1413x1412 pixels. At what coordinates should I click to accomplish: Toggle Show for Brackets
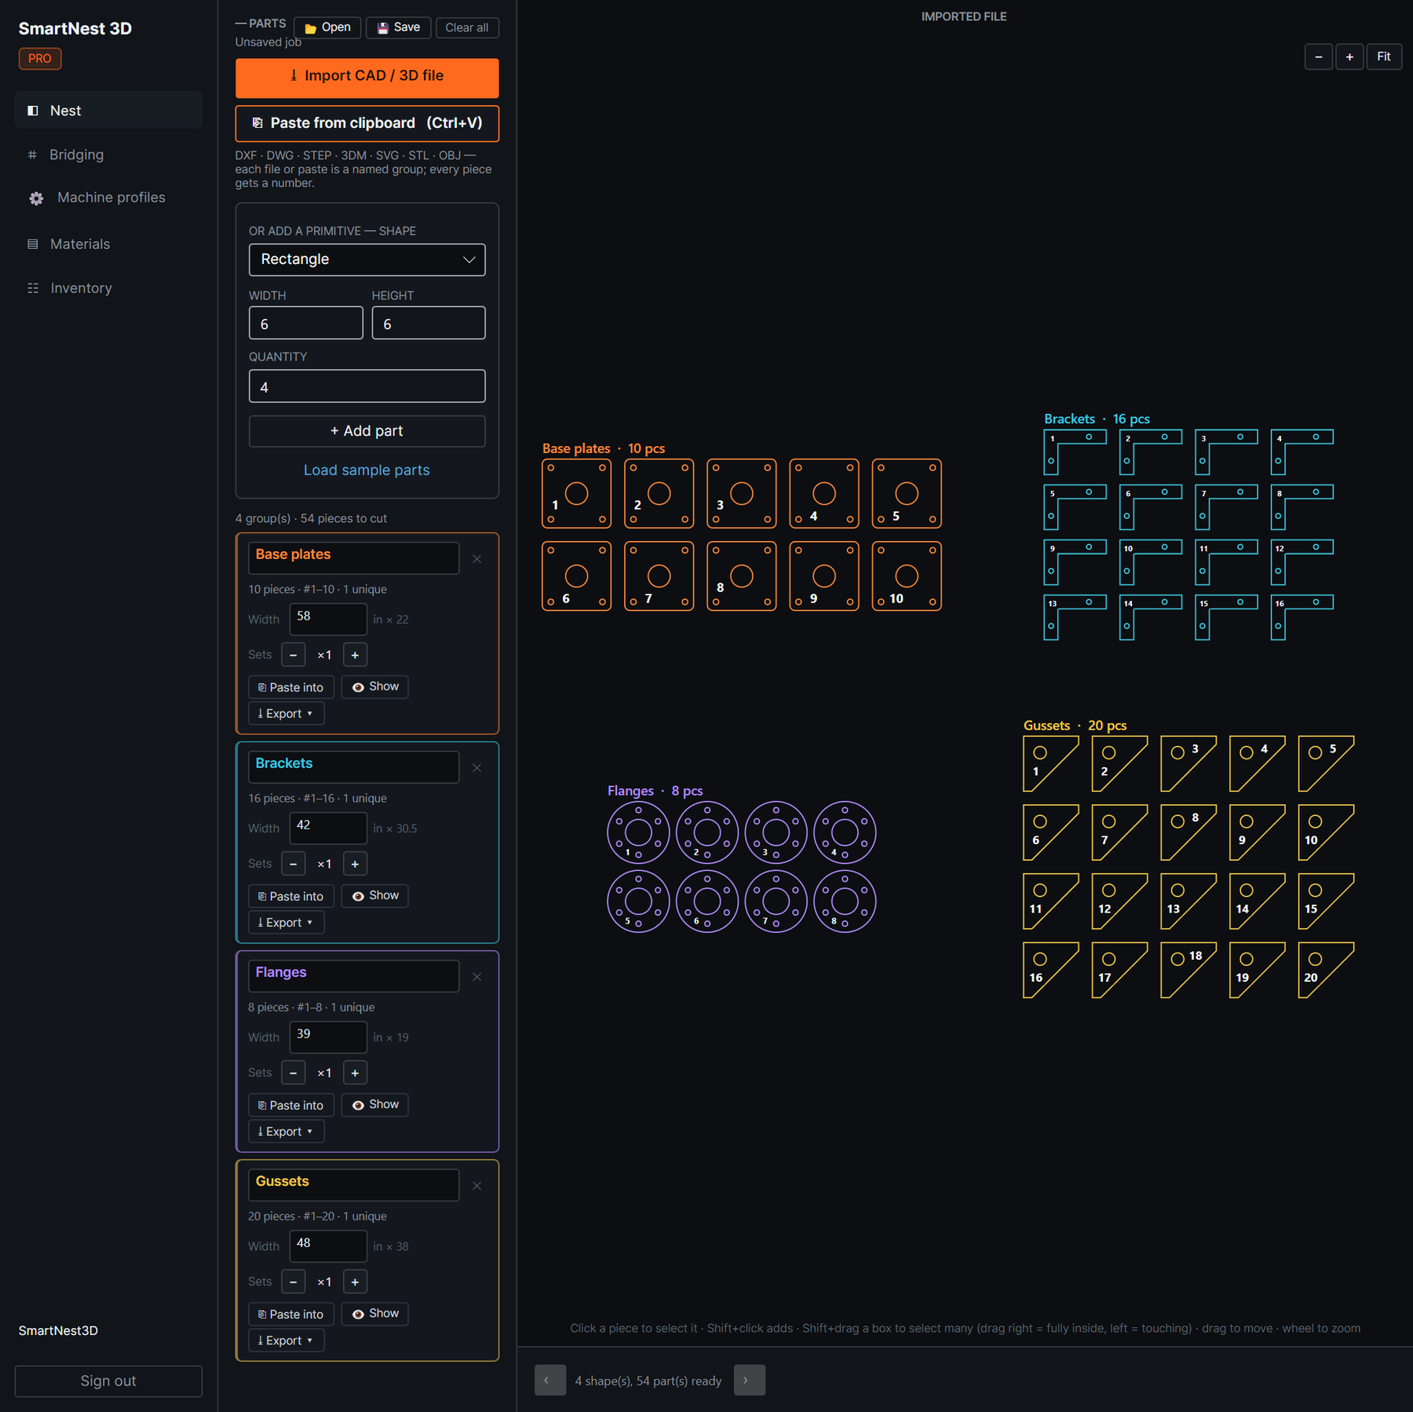point(375,896)
